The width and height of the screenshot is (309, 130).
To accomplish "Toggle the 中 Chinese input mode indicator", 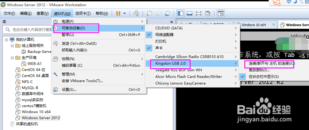I will coord(289,2).
